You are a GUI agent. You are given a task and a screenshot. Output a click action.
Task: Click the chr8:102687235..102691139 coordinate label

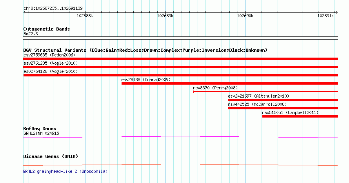click(53, 8)
